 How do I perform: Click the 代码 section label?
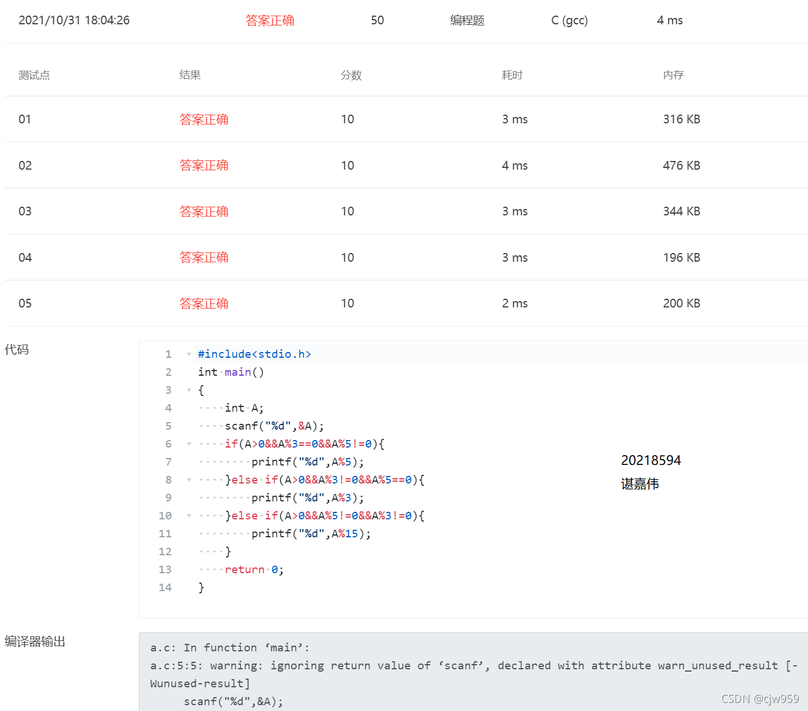17,350
